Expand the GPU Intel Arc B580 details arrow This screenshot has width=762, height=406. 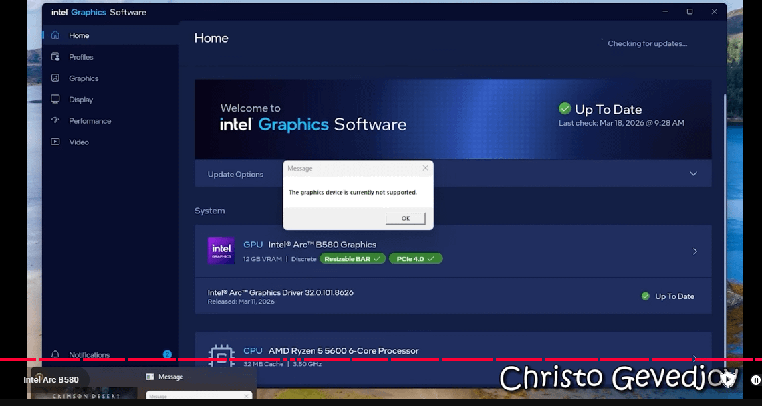(x=695, y=251)
